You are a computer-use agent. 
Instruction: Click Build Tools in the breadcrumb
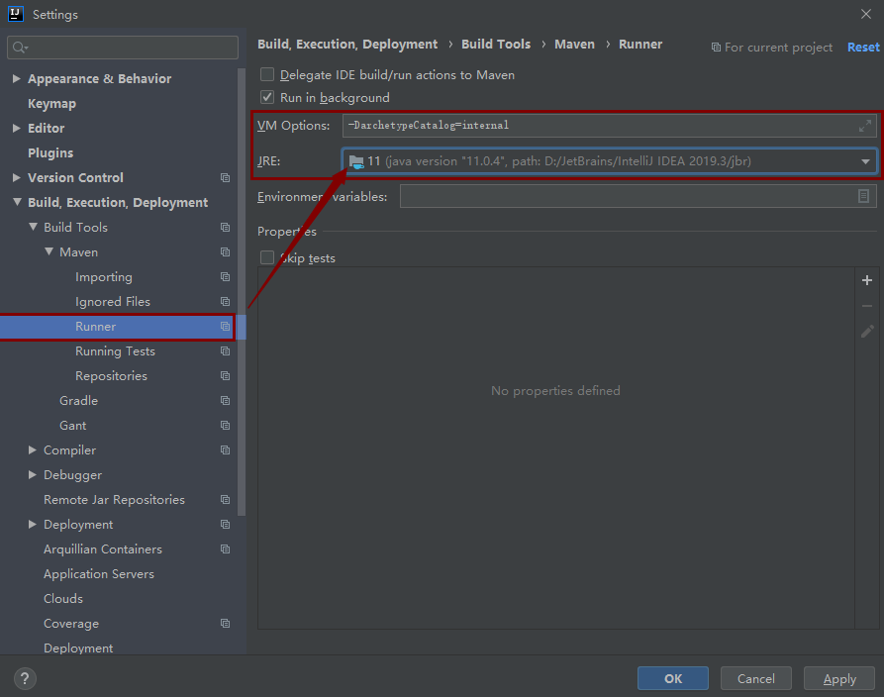(x=496, y=44)
